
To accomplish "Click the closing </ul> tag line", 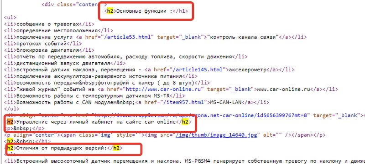I will point(12,109).
